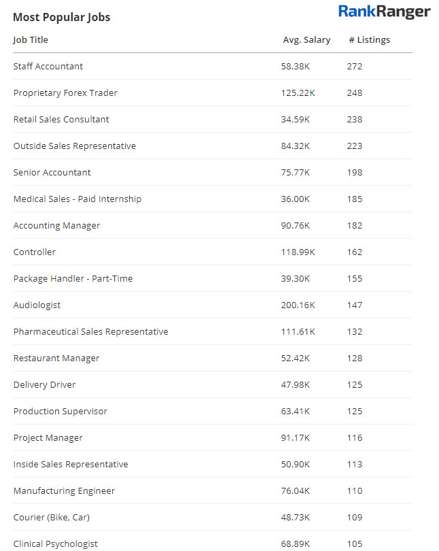Viewport: 439px width, 551px height.
Task: Click Medical Sales - Paid Internship title
Action: click(77, 199)
